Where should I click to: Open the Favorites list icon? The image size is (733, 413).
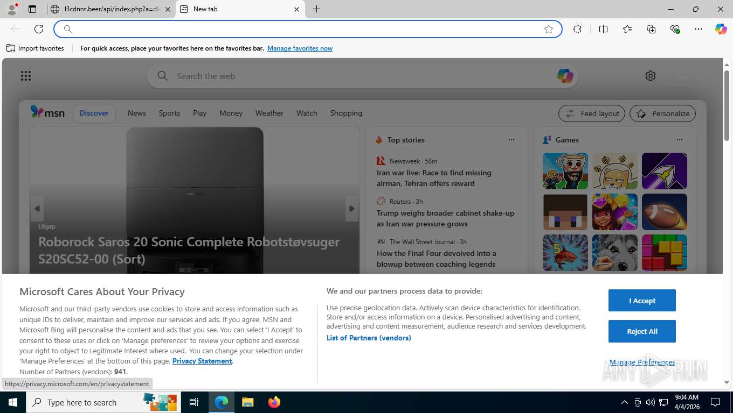pos(627,29)
